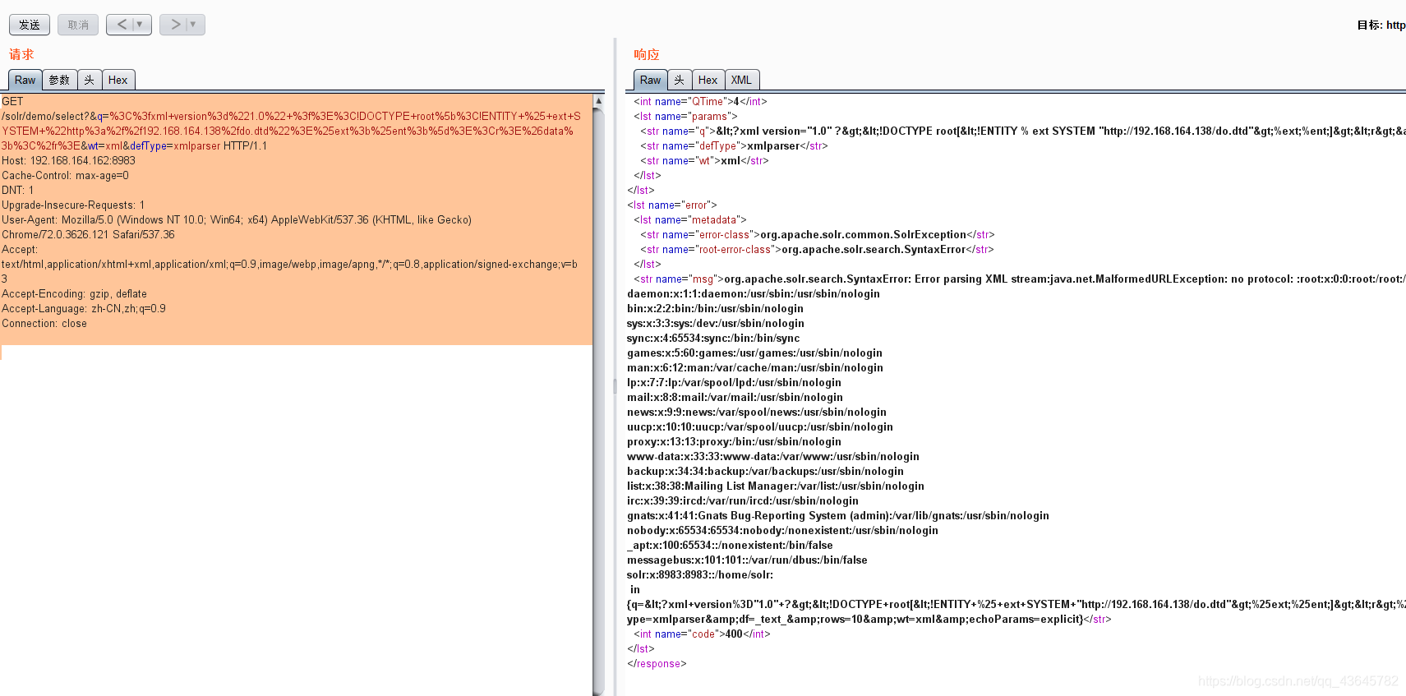Click the messagebus:x:101:101 passwd entry
Viewport: 1406px width, 696px height.
click(x=747, y=560)
